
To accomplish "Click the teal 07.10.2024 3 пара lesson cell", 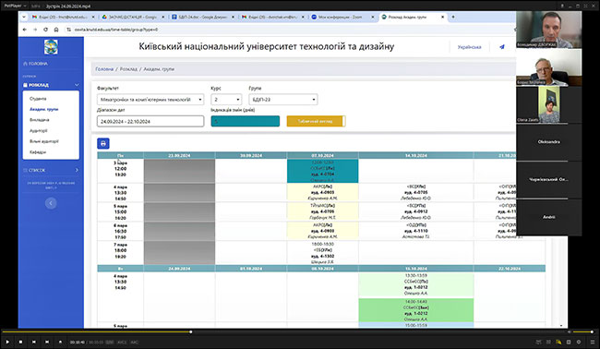I will pos(322,171).
